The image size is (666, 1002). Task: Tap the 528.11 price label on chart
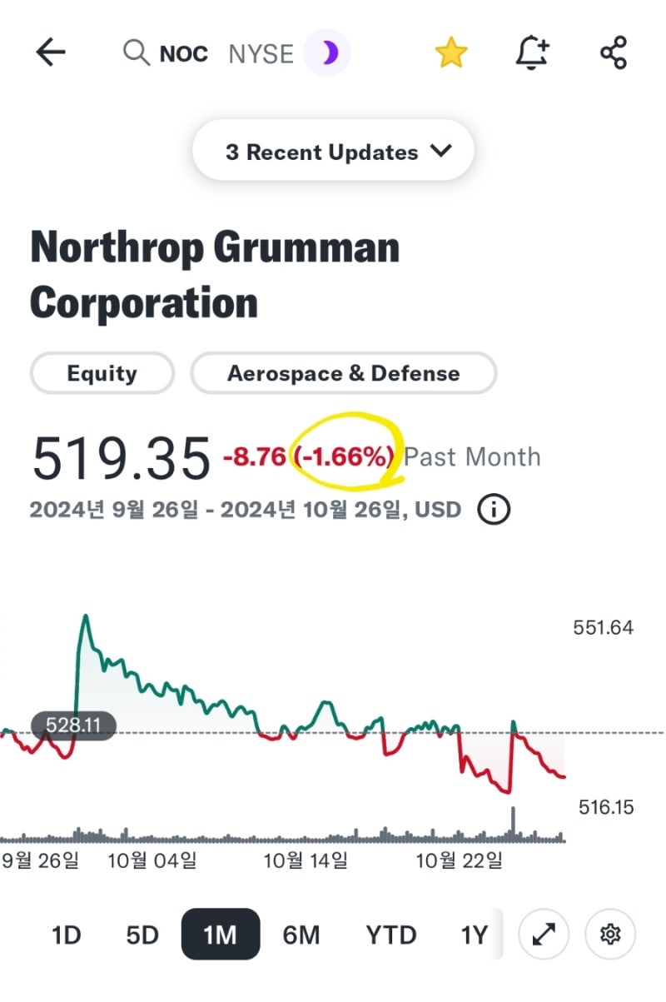click(x=74, y=725)
